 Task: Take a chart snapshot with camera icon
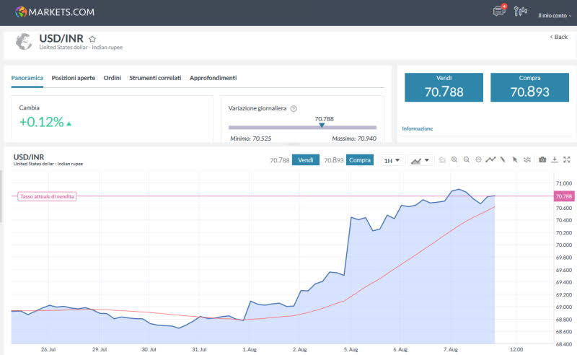(x=542, y=160)
